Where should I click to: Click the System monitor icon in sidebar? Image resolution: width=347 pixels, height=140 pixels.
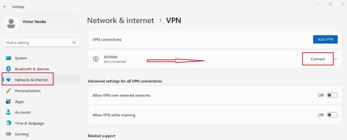coord(8,58)
